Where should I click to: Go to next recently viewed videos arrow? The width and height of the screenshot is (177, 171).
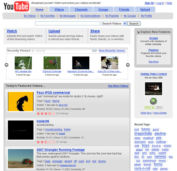(x=128, y=65)
